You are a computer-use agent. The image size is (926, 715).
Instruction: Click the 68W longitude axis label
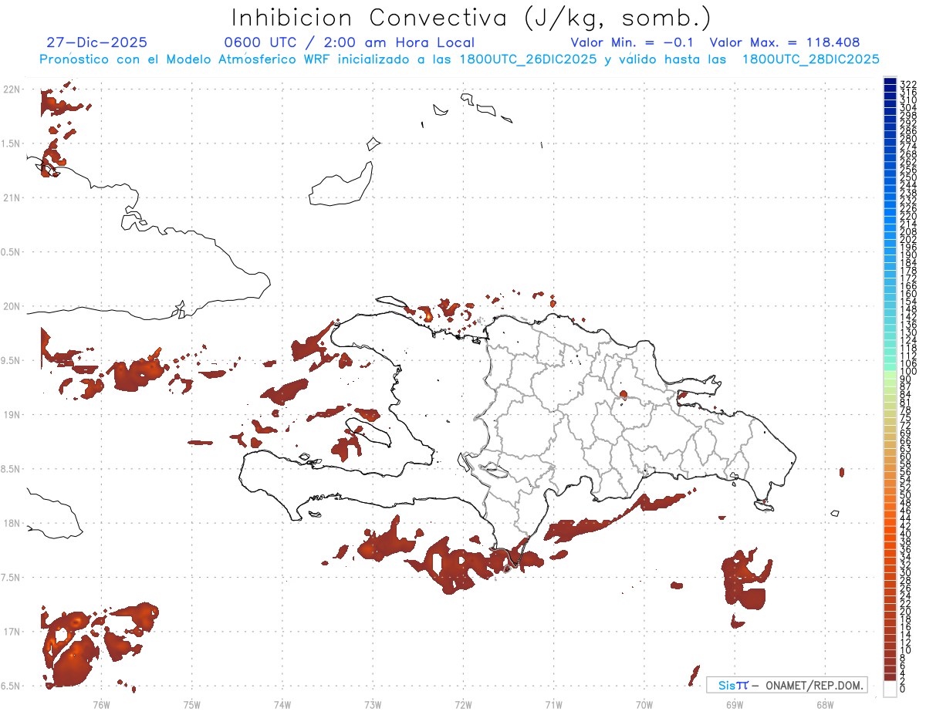point(825,704)
